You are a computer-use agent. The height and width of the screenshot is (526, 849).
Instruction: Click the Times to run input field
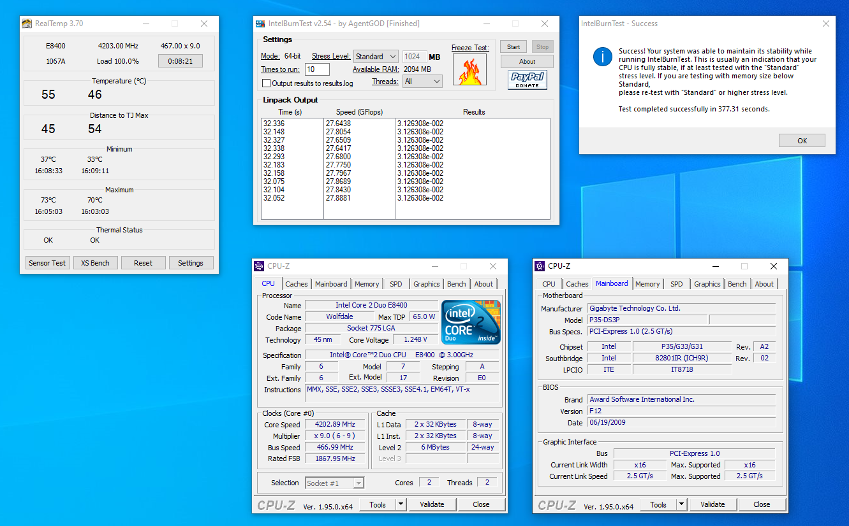coord(317,69)
